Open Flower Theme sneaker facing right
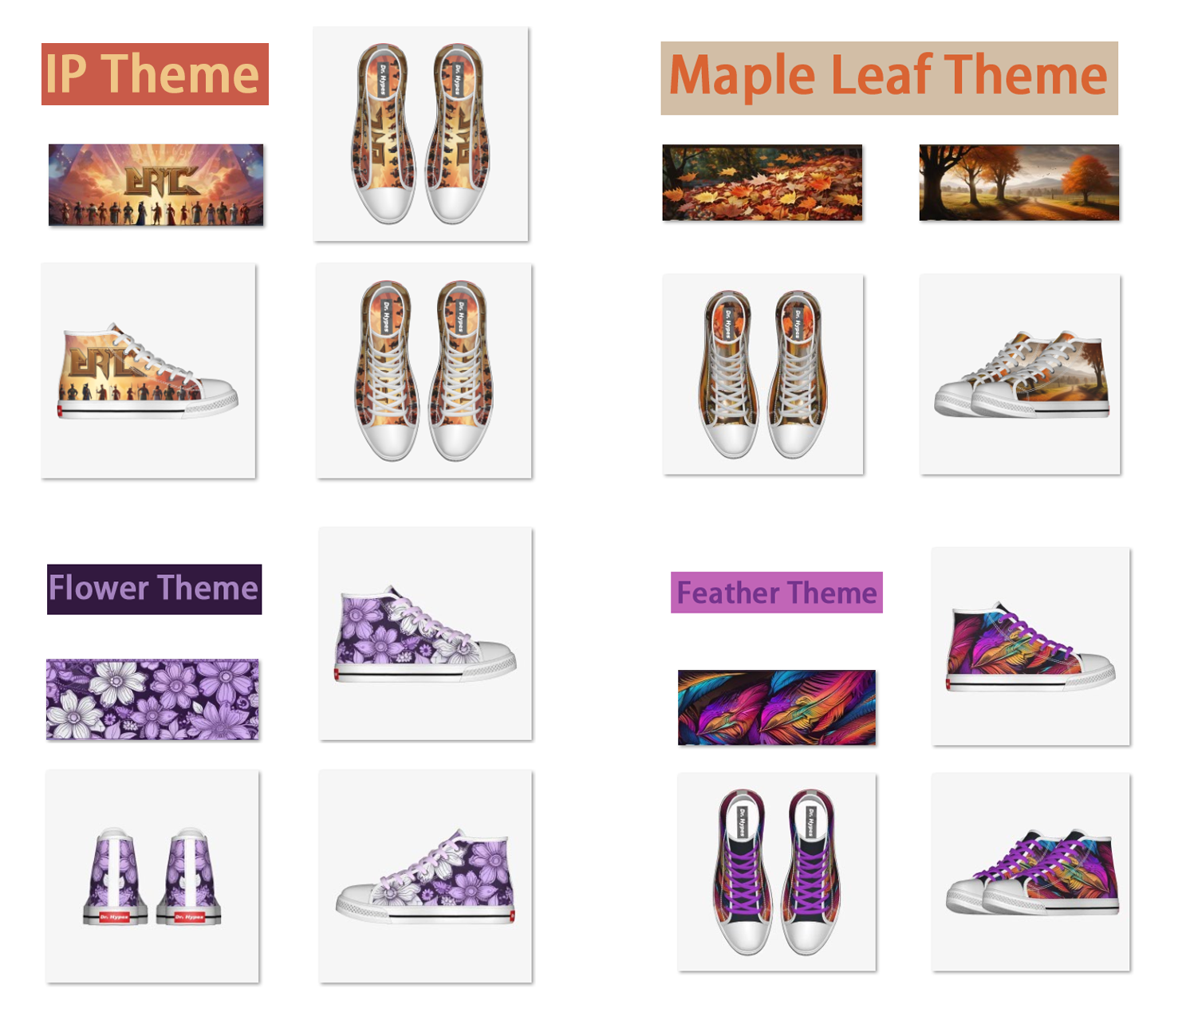 click(425, 633)
